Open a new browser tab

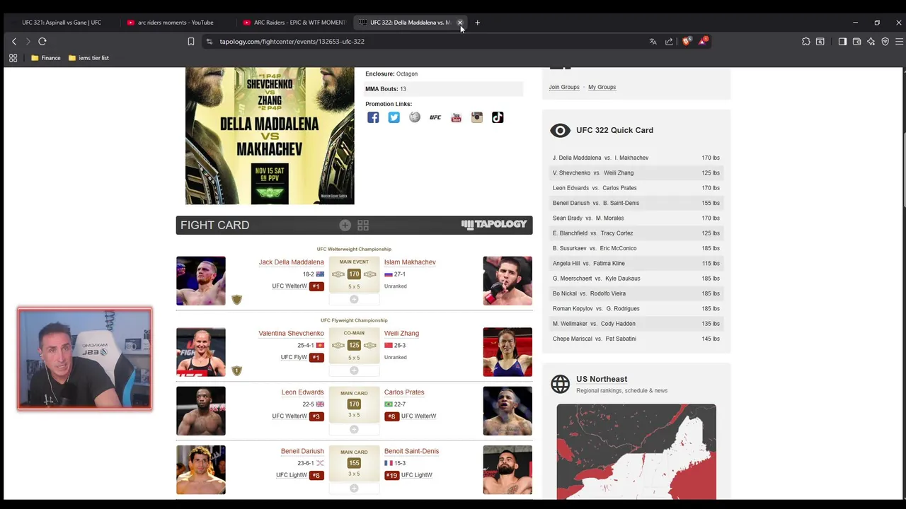(477, 23)
